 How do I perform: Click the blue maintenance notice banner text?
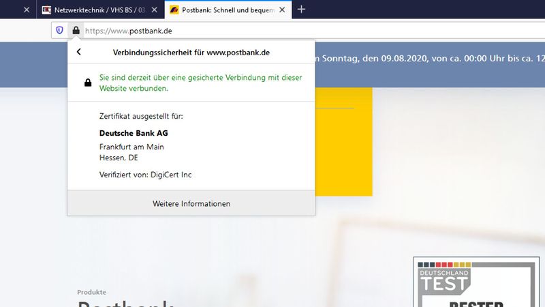(x=430, y=58)
